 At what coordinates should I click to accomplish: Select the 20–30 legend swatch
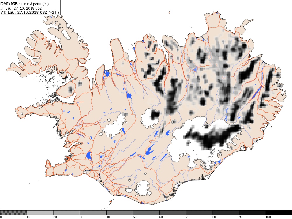[67, 213]
